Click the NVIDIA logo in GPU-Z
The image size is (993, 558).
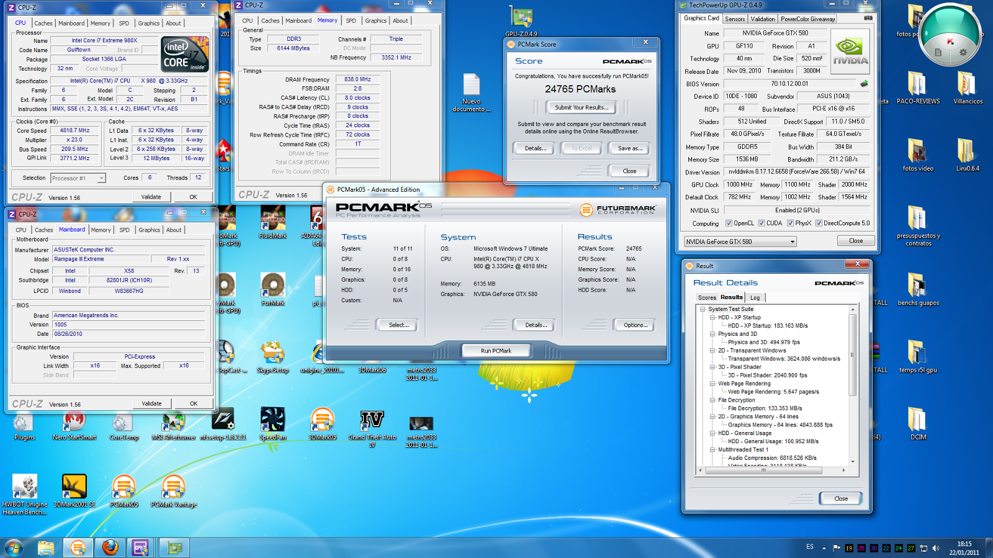coord(850,51)
